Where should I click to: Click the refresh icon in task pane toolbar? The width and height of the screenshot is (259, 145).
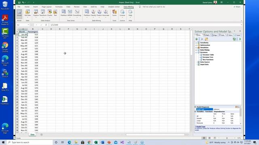tap(206, 39)
